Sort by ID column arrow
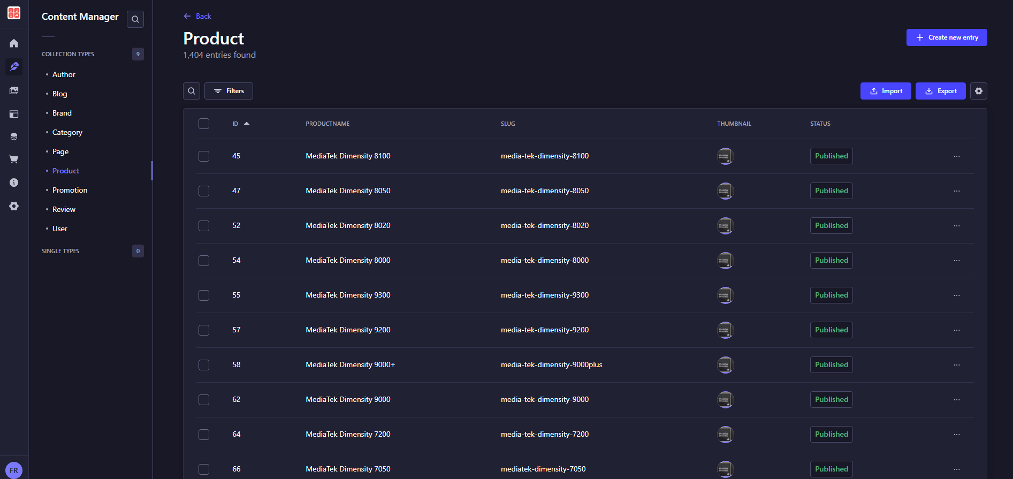 (x=247, y=124)
